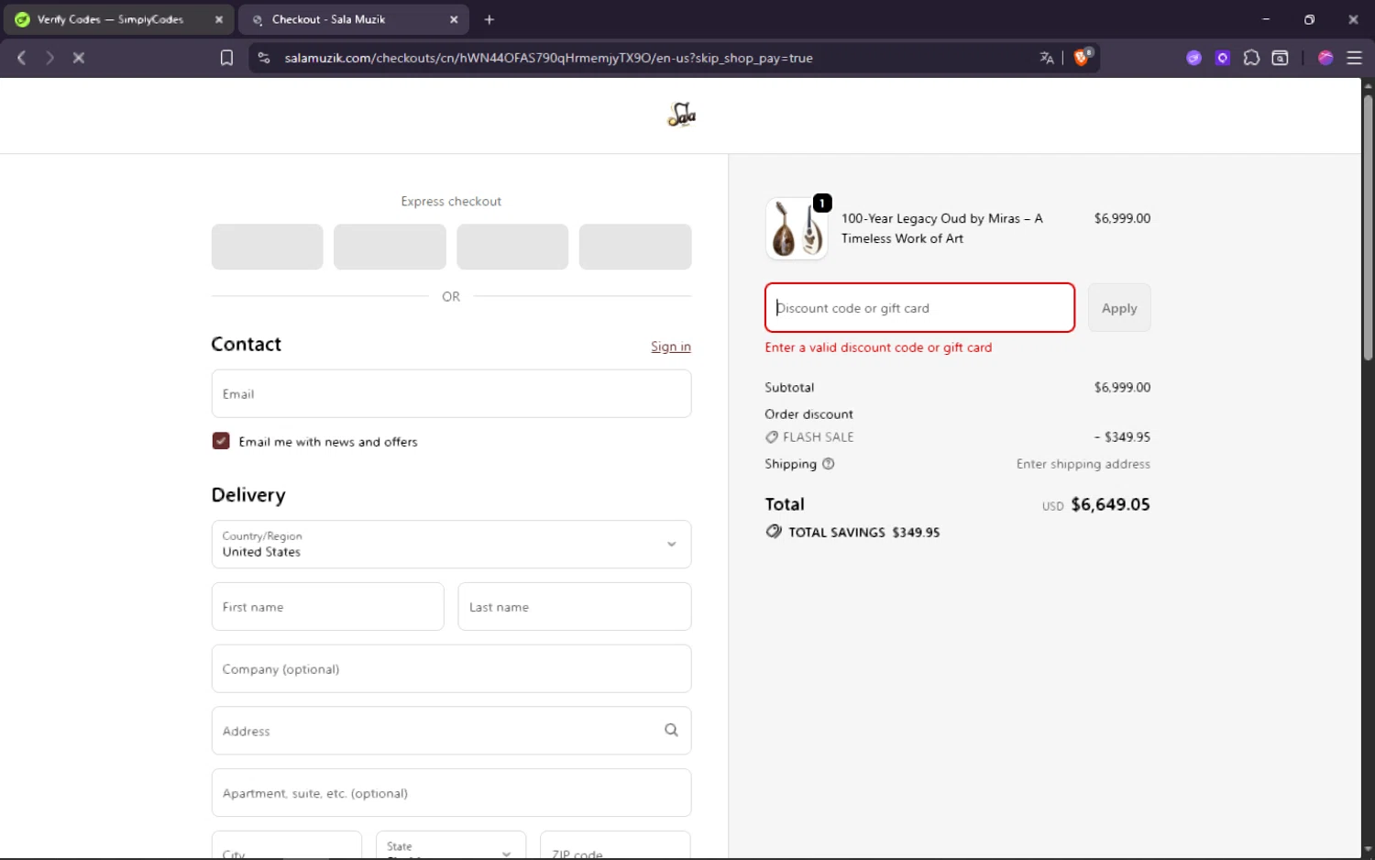The image size is (1375, 860).
Task: Click the Enter shipping address text
Action: (1083, 464)
